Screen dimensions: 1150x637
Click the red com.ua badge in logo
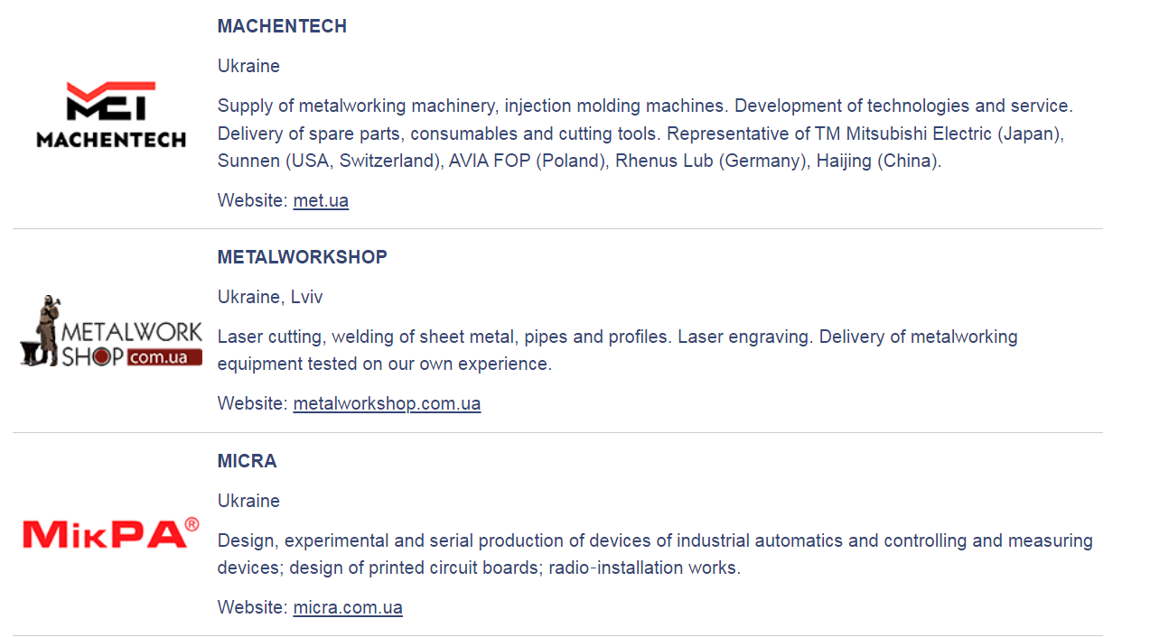[x=164, y=357]
